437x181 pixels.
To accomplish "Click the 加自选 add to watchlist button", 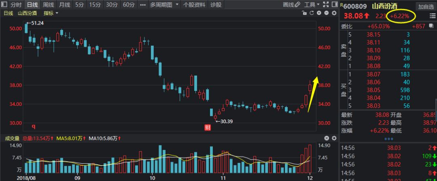I will click(x=426, y=7).
